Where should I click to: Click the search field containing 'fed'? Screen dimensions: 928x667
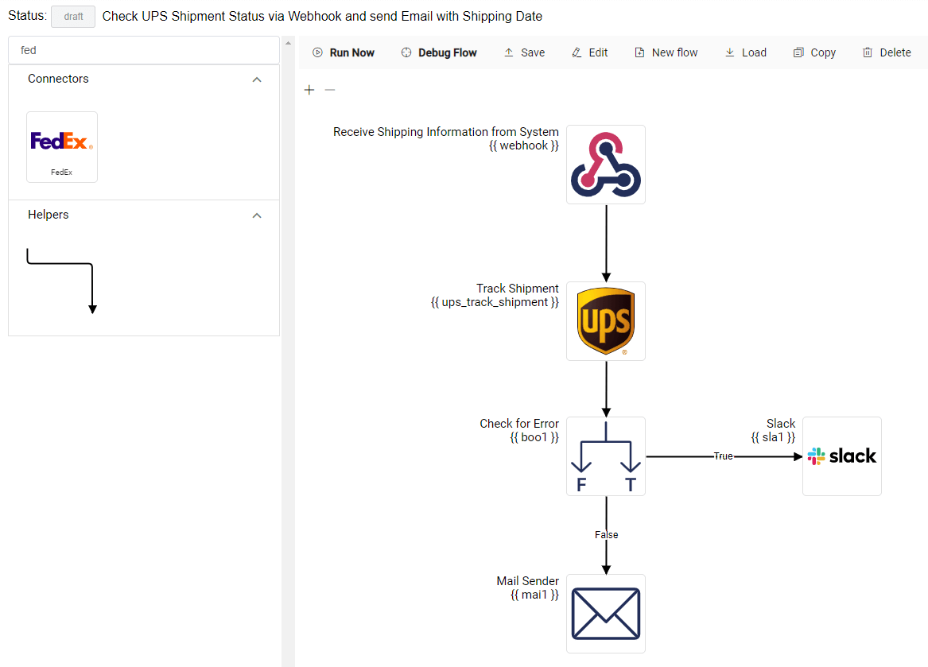[144, 50]
